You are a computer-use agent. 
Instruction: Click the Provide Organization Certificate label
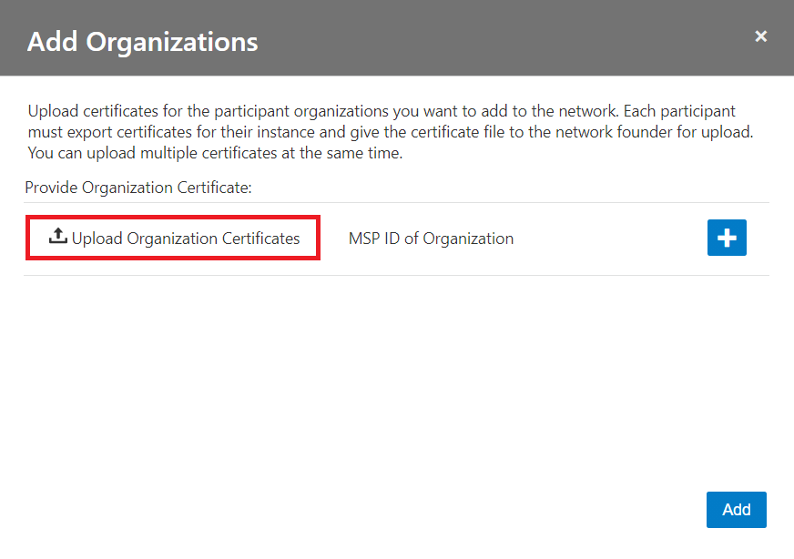pyautogui.click(x=118, y=188)
